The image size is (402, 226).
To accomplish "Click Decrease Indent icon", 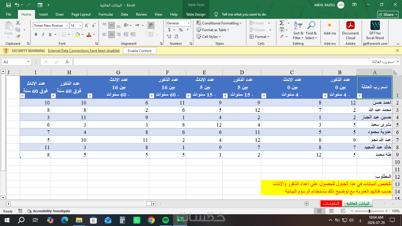I will click(x=126, y=34).
